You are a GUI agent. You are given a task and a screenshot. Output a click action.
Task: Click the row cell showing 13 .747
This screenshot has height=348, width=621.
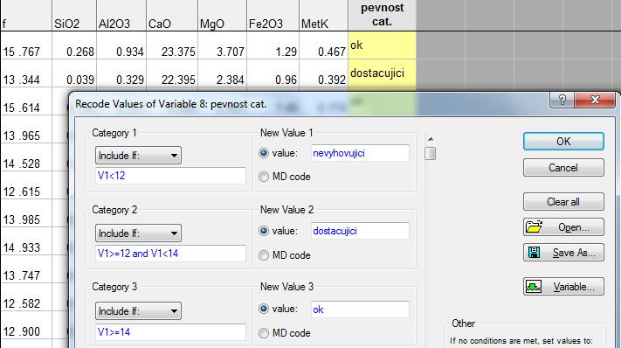25,269
